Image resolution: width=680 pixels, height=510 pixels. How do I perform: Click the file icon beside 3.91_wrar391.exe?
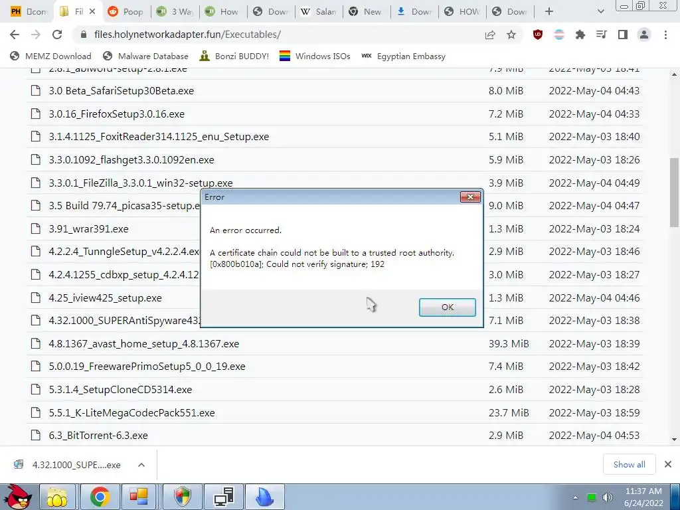coord(36,228)
